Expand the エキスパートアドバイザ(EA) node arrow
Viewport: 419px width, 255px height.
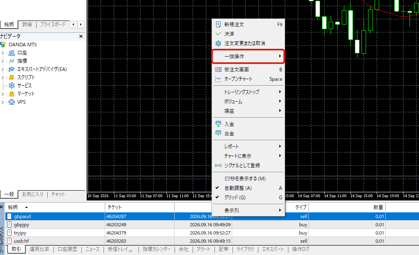click(3, 69)
